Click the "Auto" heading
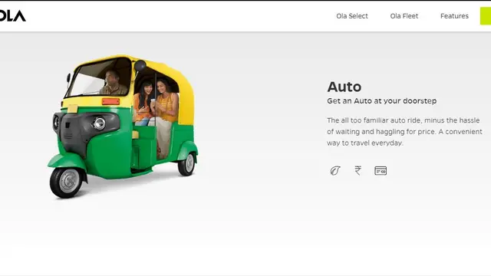Viewport: 491px width, 276px height. [344, 87]
